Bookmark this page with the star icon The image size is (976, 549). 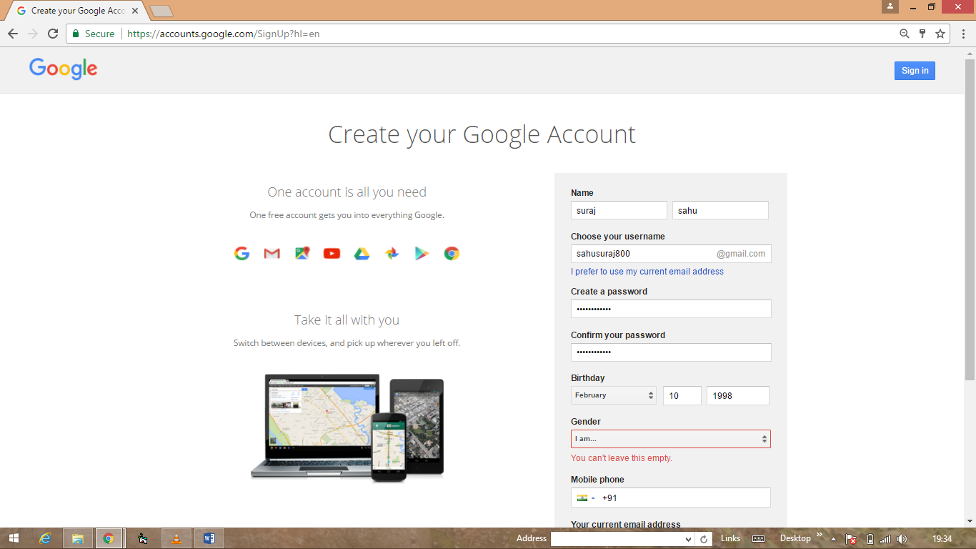(x=940, y=34)
